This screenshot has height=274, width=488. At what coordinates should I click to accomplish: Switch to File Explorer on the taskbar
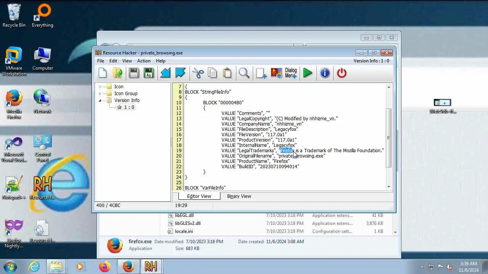click(56, 266)
